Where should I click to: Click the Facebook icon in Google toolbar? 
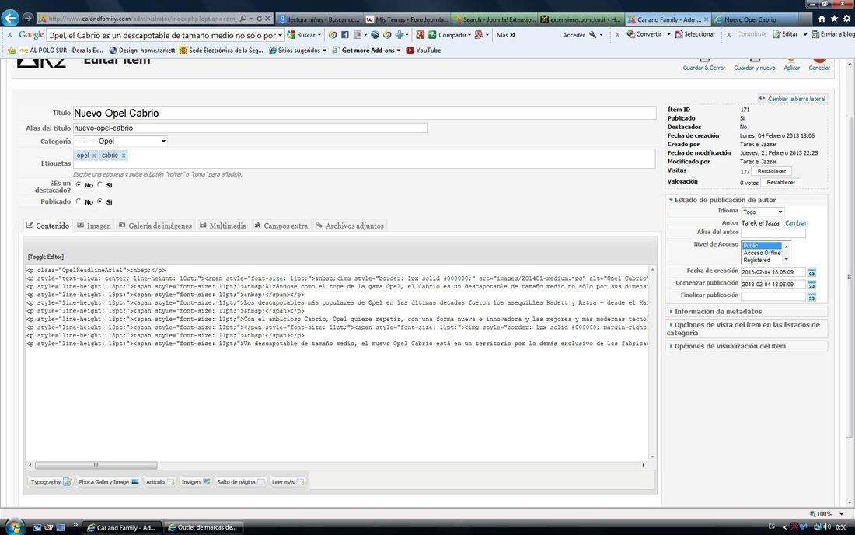344,34
